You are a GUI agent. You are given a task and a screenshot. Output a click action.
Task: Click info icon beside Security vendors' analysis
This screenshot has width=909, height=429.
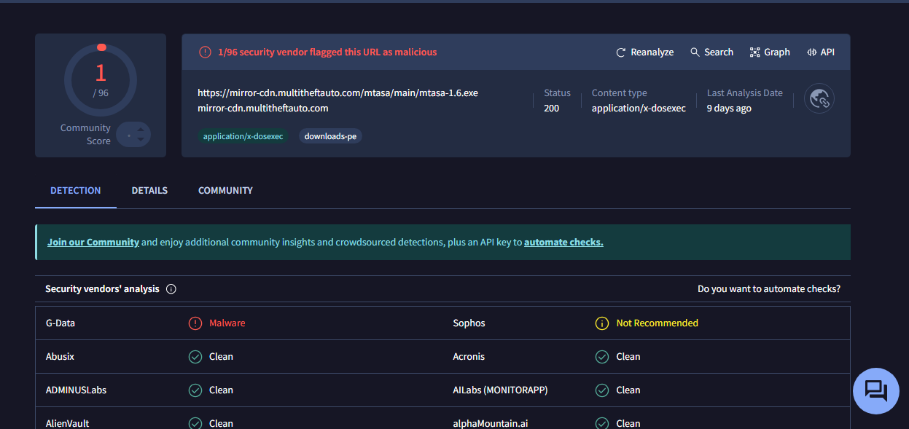point(171,289)
